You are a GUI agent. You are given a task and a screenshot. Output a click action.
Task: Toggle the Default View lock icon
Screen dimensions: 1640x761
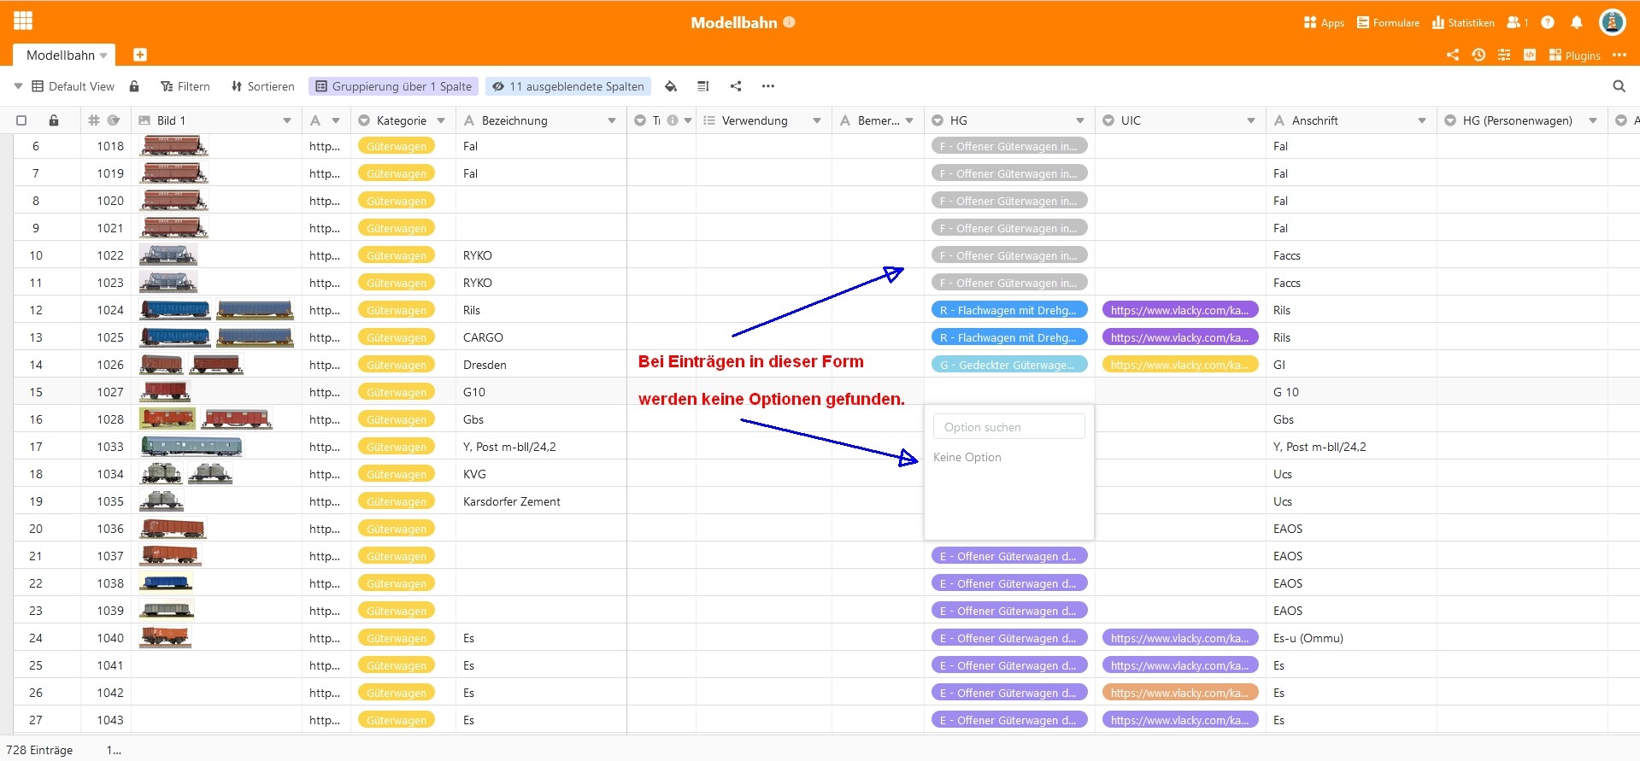(134, 86)
